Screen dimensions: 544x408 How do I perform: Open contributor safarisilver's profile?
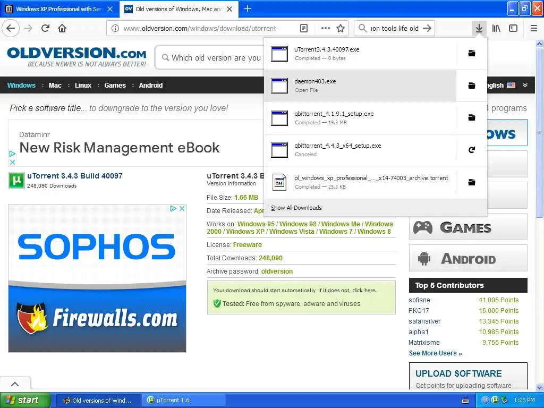[424, 321]
